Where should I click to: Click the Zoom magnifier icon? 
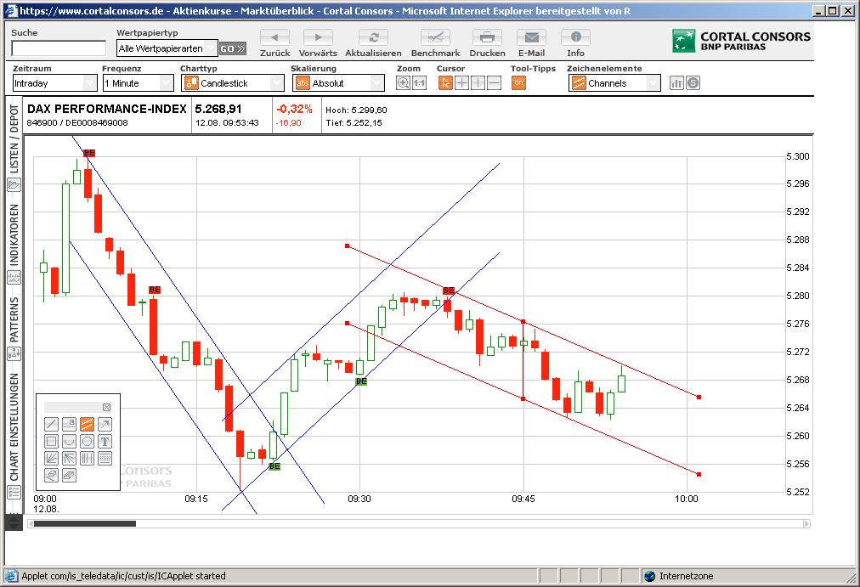(x=404, y=82)
